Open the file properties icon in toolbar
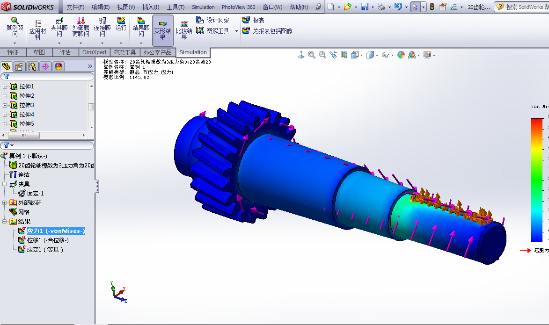 coord(442,7)
